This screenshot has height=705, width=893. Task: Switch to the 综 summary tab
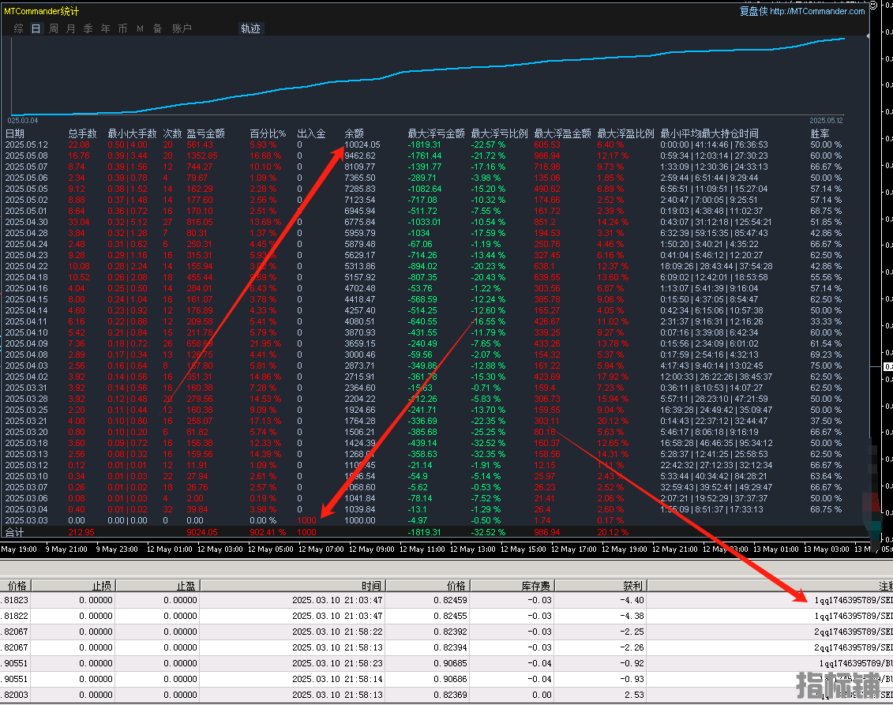coord(18,28)
